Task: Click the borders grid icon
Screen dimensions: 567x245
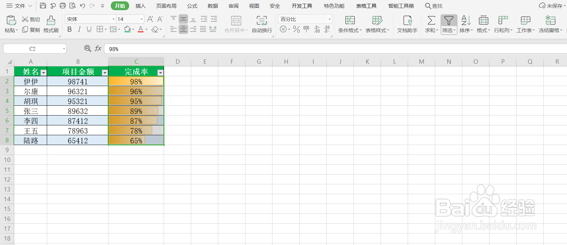Action: coord(100,29)
